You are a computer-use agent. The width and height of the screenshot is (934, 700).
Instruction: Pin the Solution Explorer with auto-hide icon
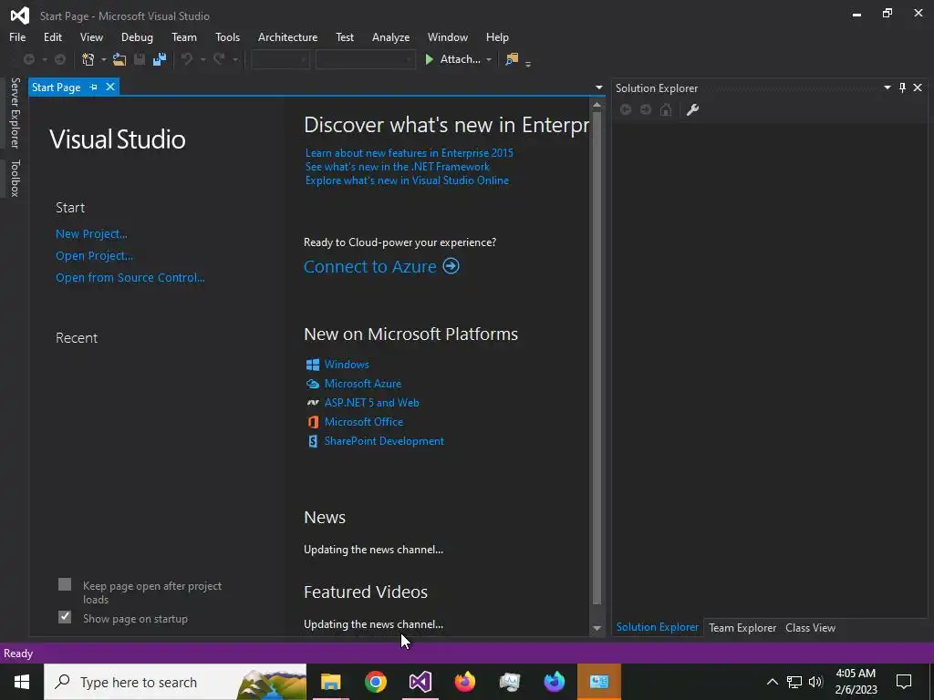coord(902,87)
